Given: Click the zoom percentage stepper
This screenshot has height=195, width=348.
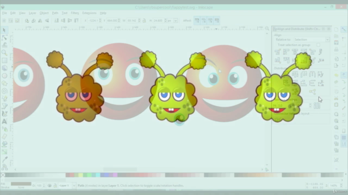Looking at the screenshot, I should [341, 185].
